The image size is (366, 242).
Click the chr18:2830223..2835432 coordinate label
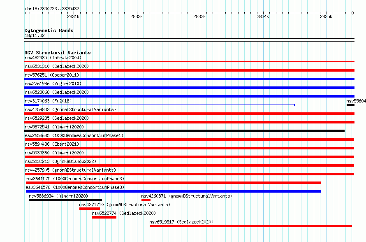52,9
